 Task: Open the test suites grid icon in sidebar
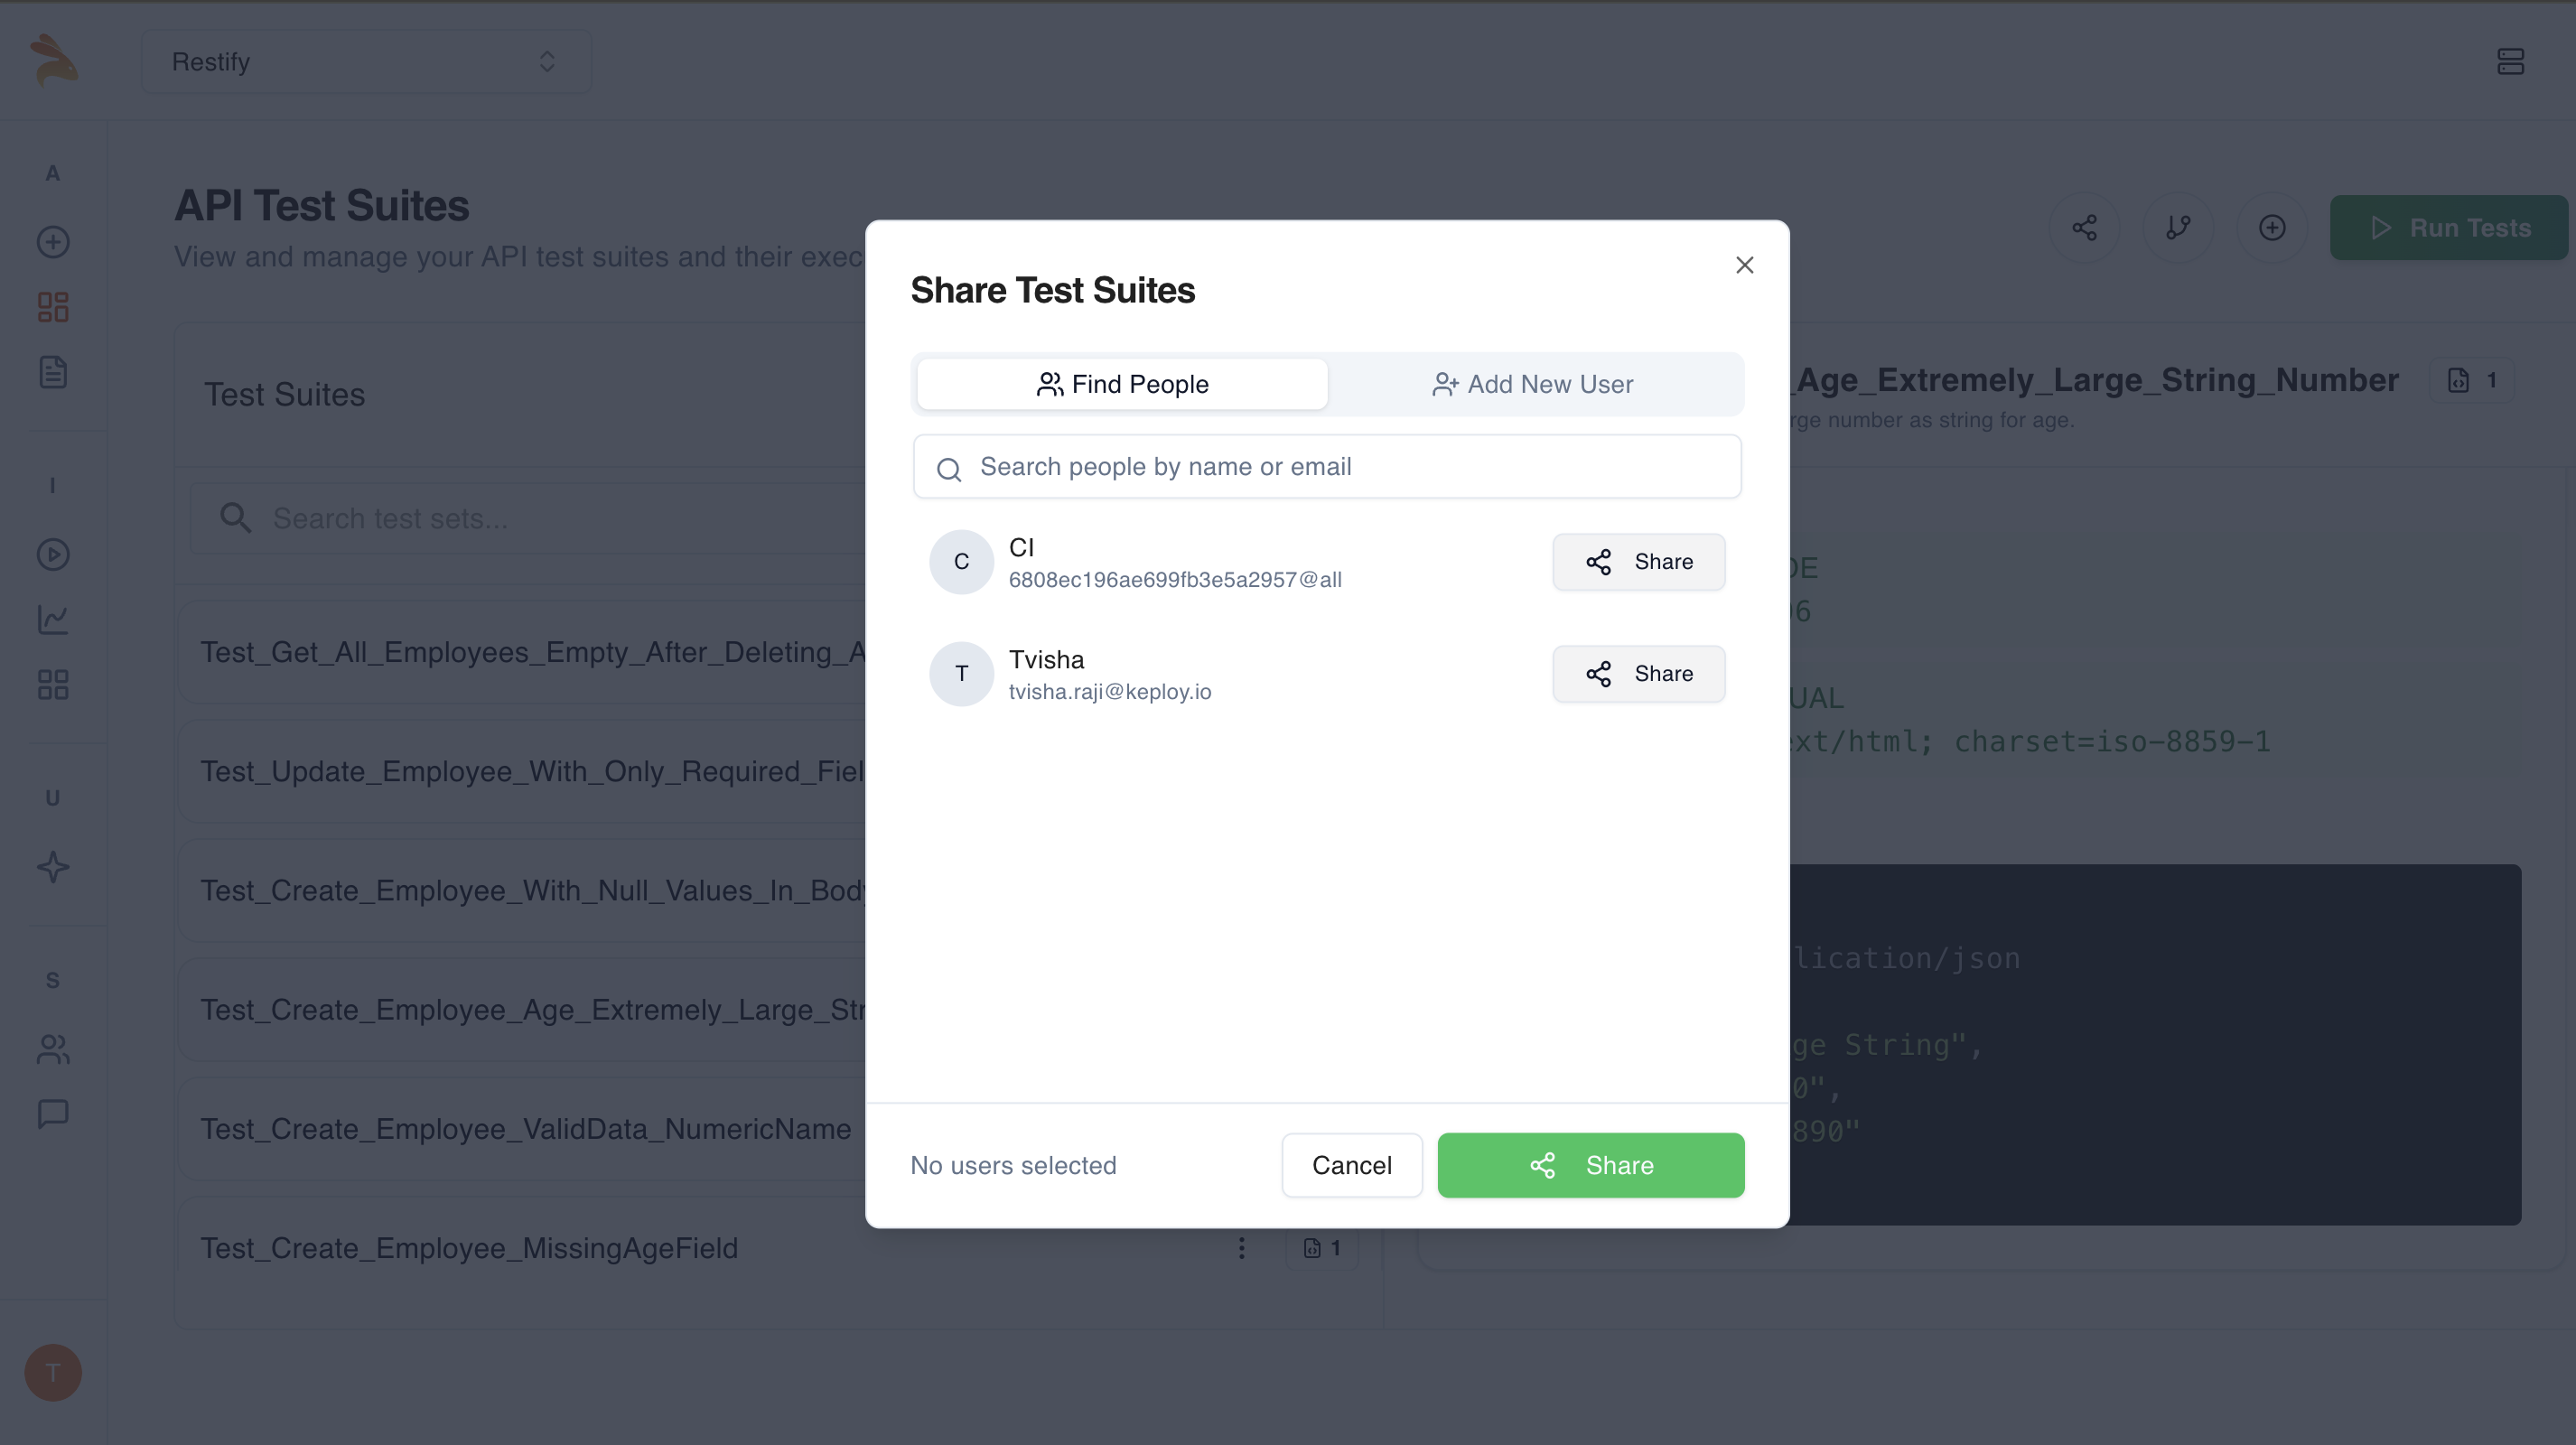click(x=53, y=307)
